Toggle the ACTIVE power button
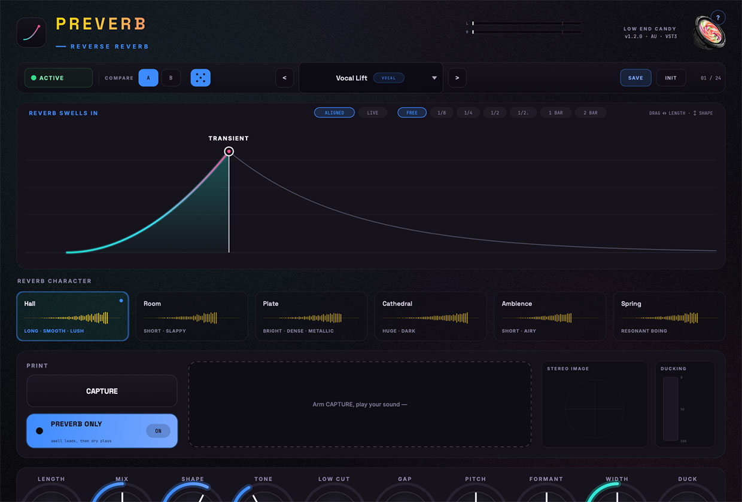Viewport: 742px width, 502px height. (x=59, y=78)
